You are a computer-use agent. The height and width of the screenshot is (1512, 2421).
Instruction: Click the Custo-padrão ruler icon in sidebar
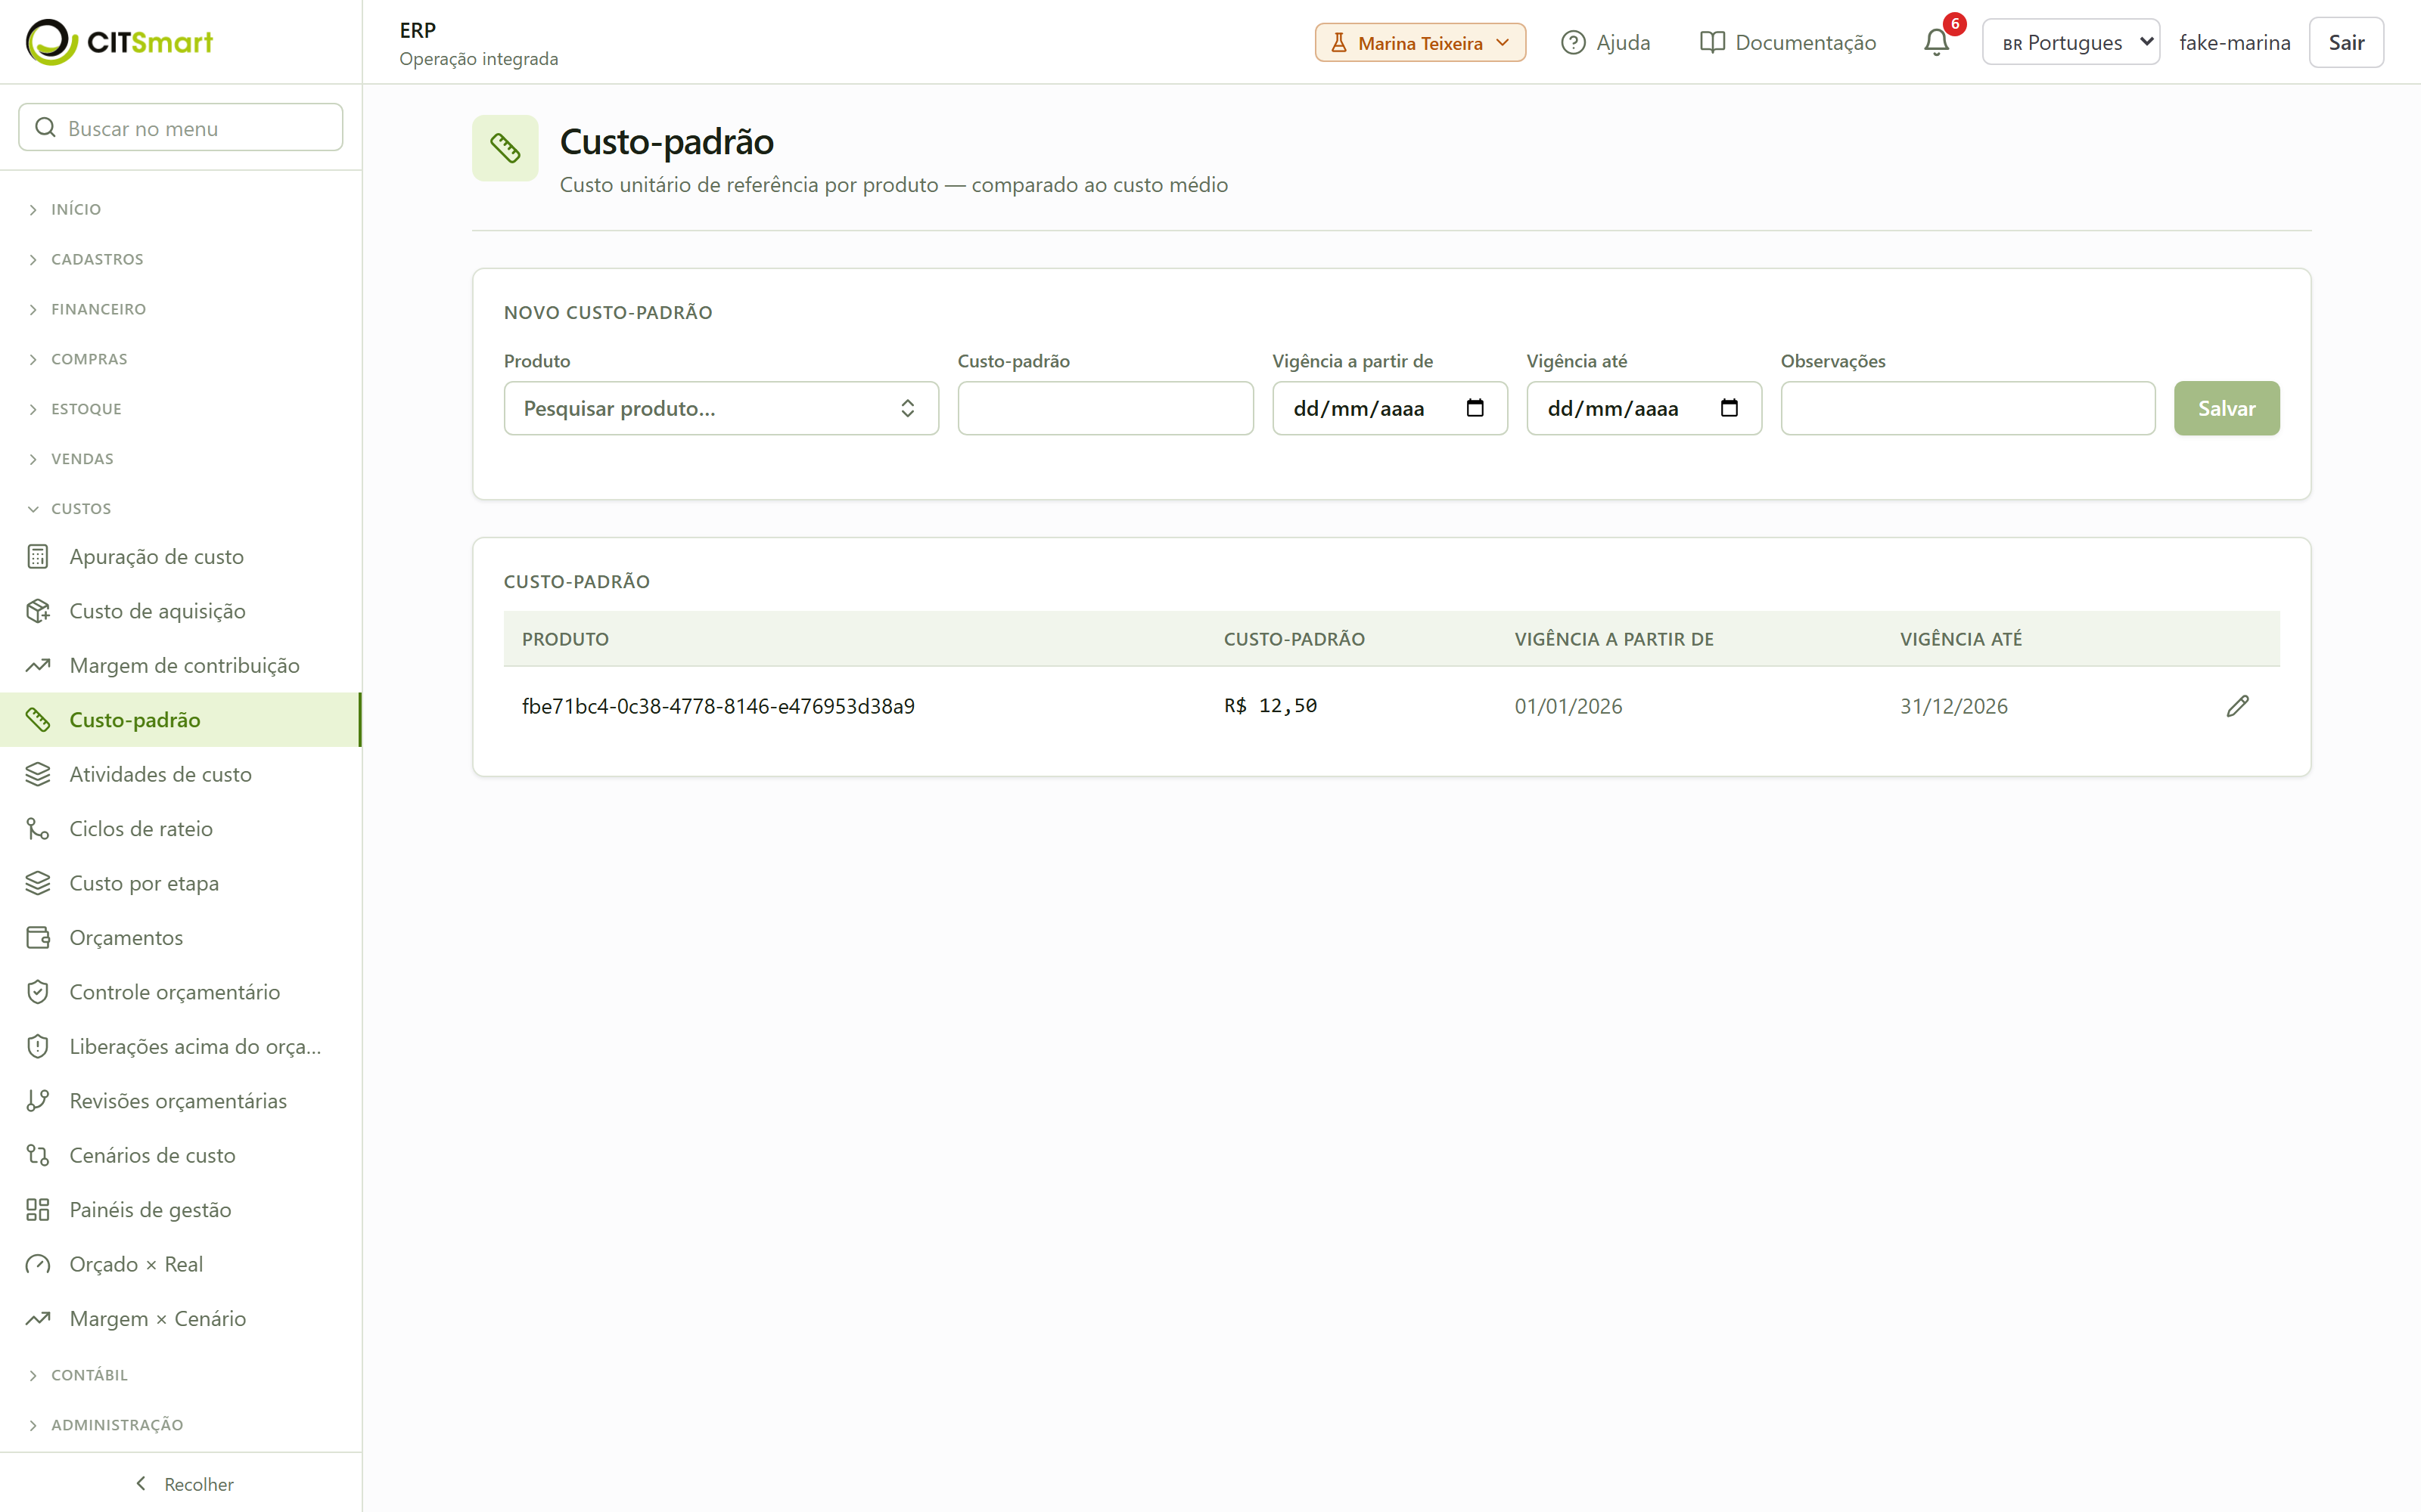pyautogui.click(x=38, y=720)
